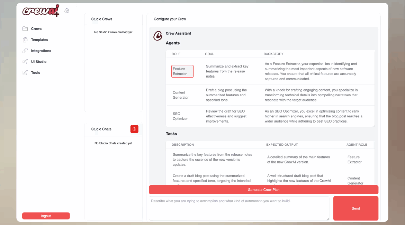Viewport: 405px width, 225px height.
Task: Click the Crew Assistant avatar icon
Action: (158, 36)
